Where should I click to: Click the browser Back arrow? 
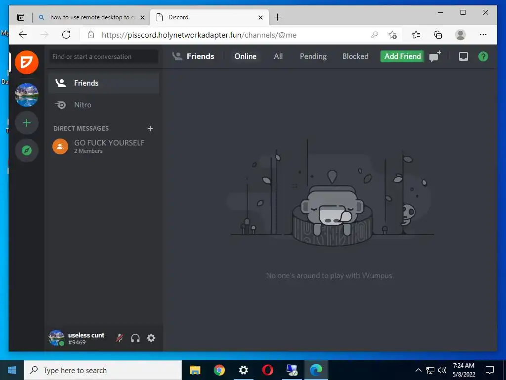point(23,35)
